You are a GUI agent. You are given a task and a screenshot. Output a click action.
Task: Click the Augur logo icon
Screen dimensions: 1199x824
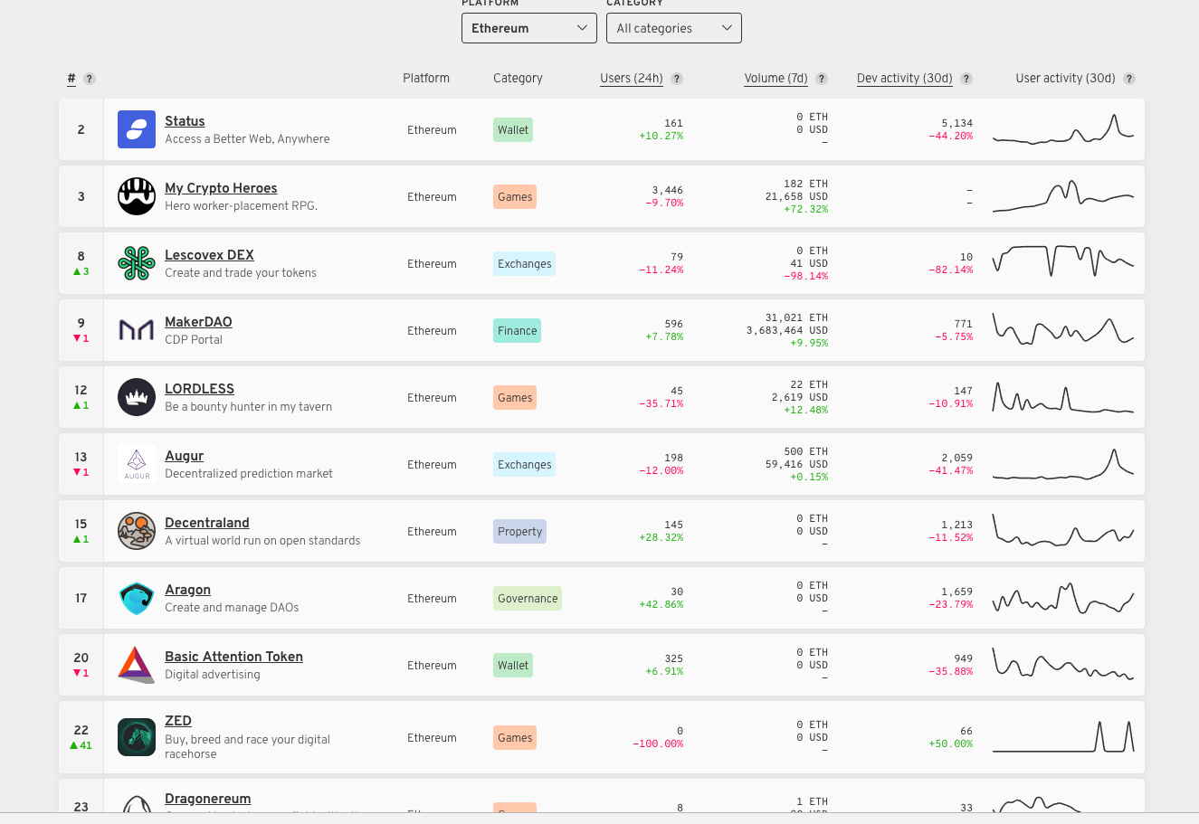click(137, 464)
